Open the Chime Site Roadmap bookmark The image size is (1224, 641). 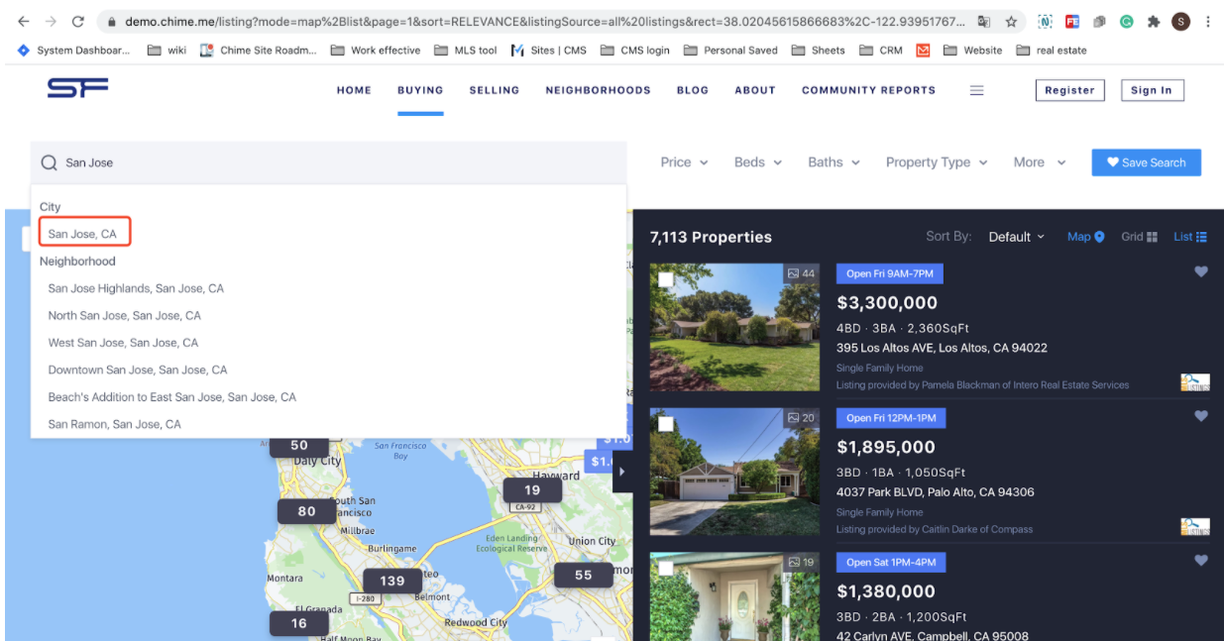tap(259, 51)
